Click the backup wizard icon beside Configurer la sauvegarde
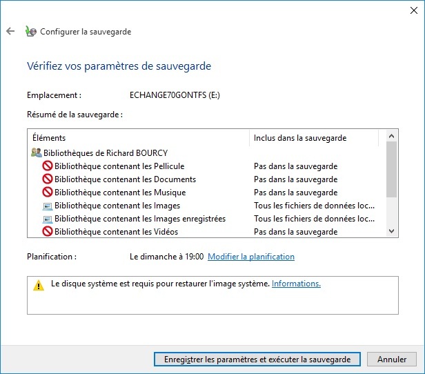This screenshot has width=425, height=374. 30,31
